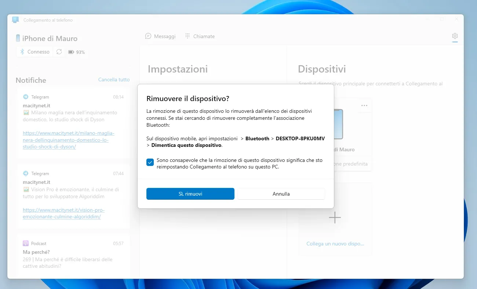Viewport: 477px width, 289px height.
Task: Refresh the connection with the sync icon
Action: pos(59,52)
